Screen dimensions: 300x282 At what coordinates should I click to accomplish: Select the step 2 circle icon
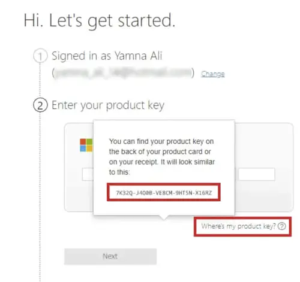coord(40,105)
